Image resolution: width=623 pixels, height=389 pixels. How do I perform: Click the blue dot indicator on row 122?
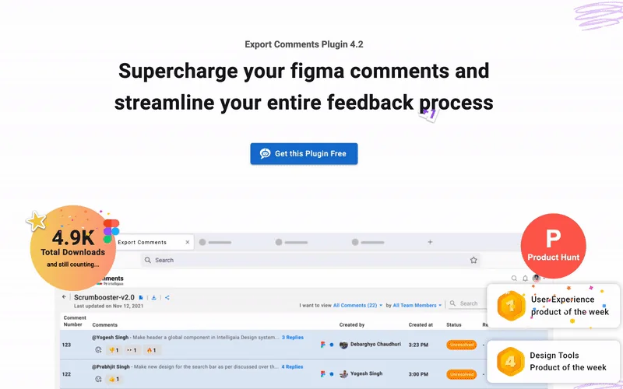332,374
